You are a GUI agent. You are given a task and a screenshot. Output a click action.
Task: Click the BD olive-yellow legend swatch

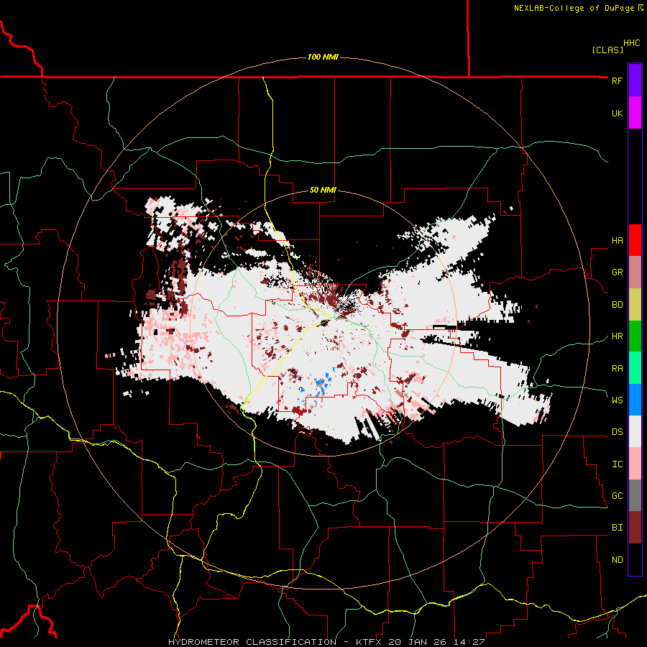[635, 304]
